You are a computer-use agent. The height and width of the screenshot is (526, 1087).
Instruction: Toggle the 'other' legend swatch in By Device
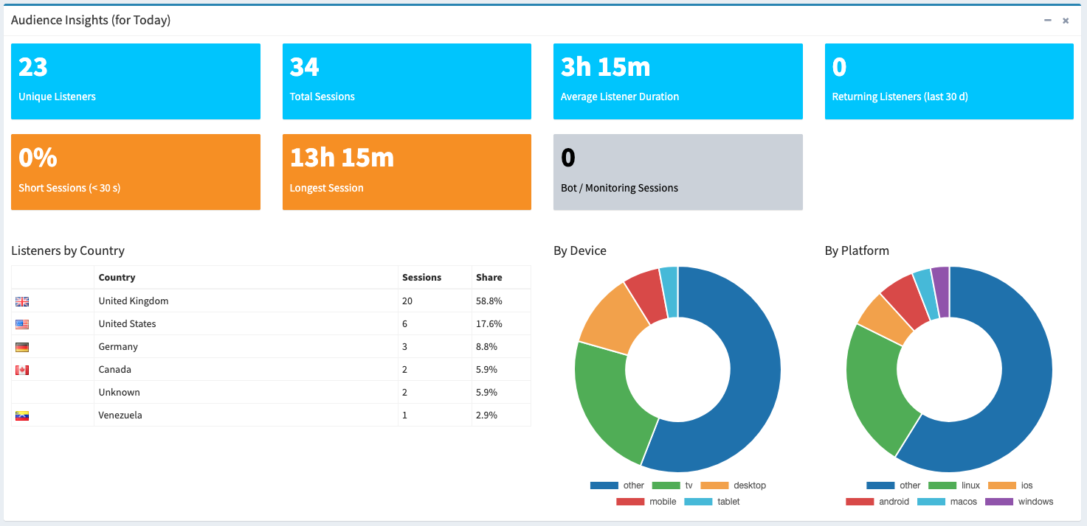[x=604, y=485]
